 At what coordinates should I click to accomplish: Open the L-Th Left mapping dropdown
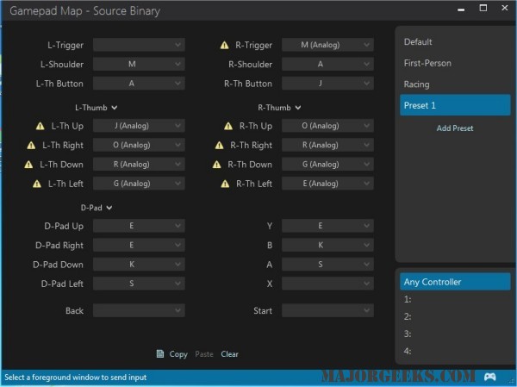[x=139, y=184]
